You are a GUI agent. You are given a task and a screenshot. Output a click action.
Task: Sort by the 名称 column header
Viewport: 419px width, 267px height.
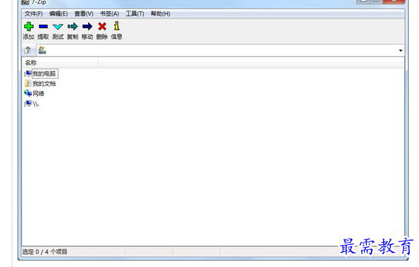pyautogui.click(x=60, y=63)
